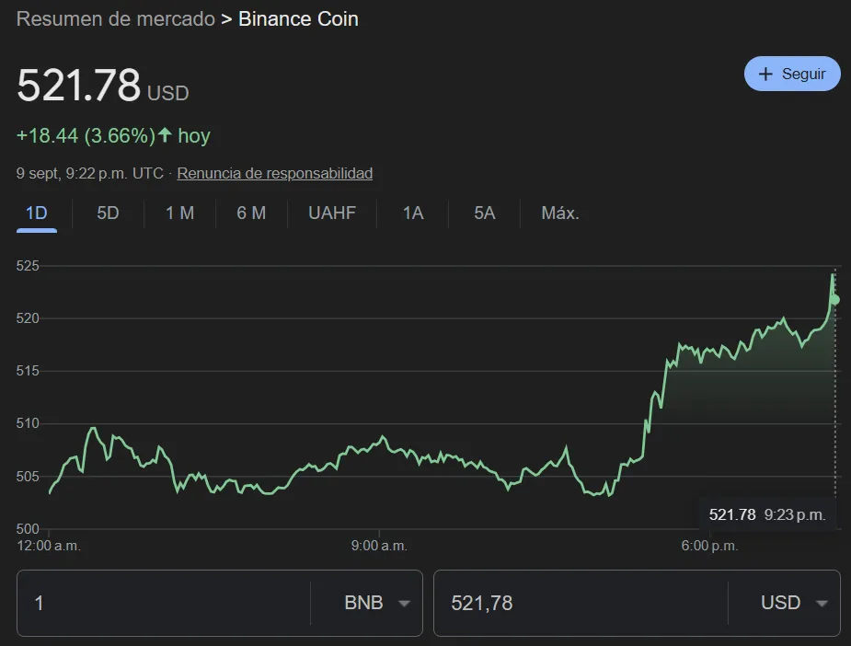Click the 9 sept, 9:22 p.m. UTC timestamp
Viewport: 851px width, 646px height.
pos(89,173)
